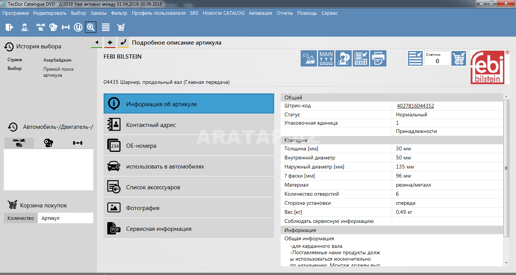Viewport: 516px width, 275px height.
Task: Click the clock icon beside Автомобиль-/Двигатель-/
Action: tap(13, 127)
